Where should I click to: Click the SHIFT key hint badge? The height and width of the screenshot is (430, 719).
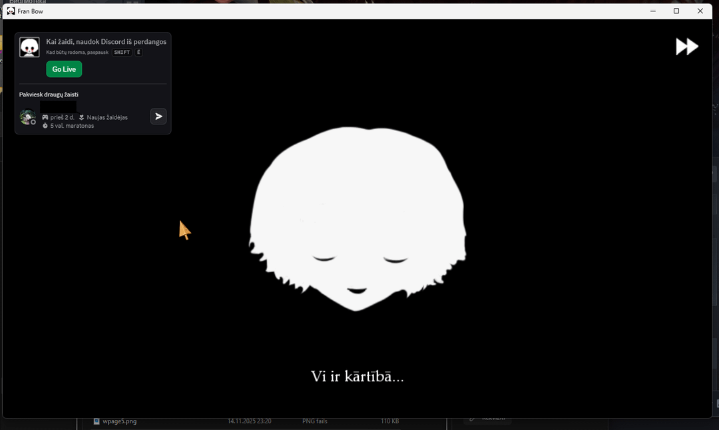122,53
